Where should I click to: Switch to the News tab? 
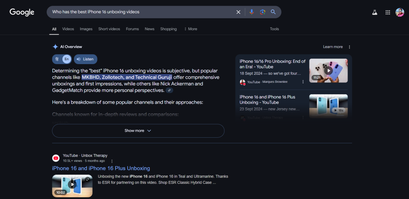149,29
